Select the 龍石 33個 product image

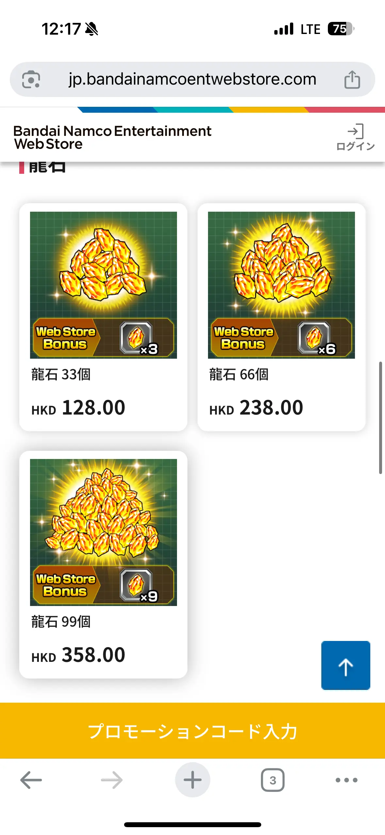(104, 285)
